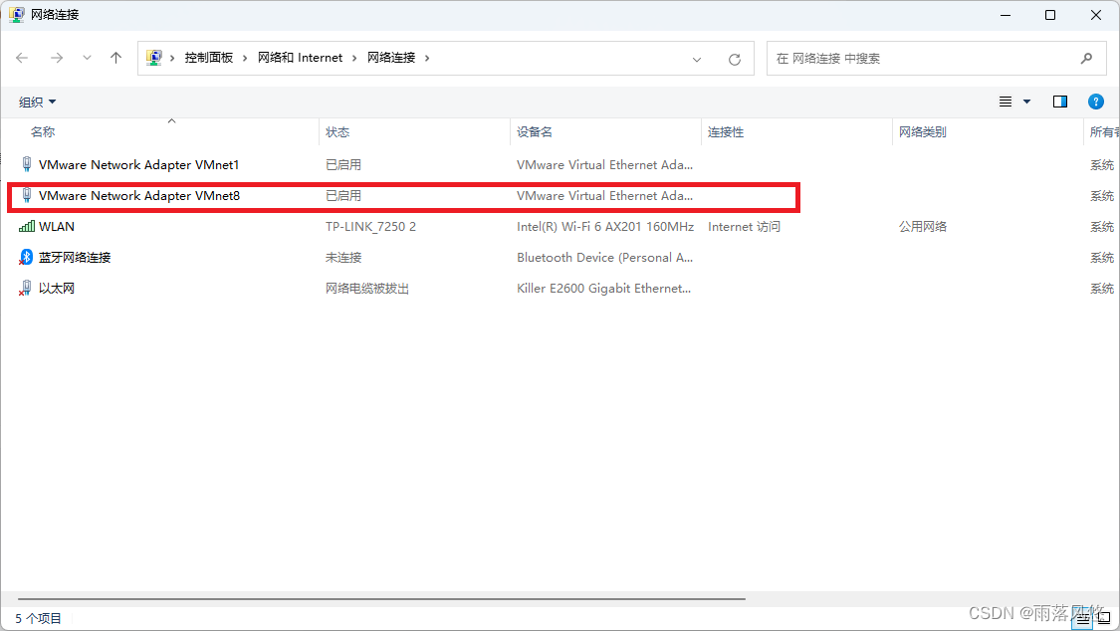
Task: Switch to details view in status bar
Action: pos(1083,618)
